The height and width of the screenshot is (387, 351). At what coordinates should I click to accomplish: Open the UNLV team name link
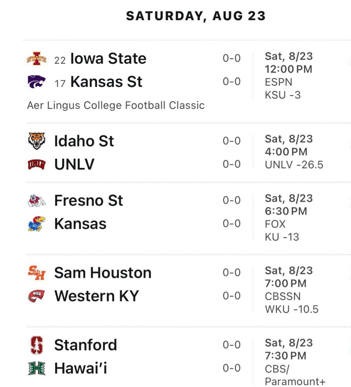point(74,164)
